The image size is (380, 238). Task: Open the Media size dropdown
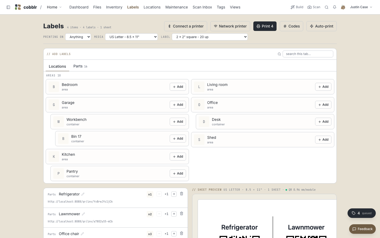point(131,37)
